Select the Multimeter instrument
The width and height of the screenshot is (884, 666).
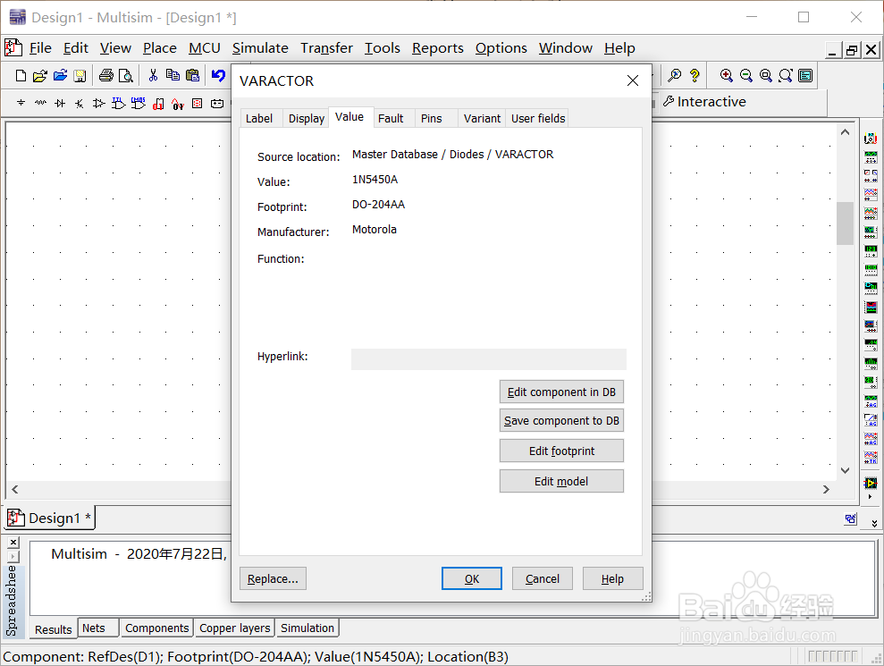[871, 139]
